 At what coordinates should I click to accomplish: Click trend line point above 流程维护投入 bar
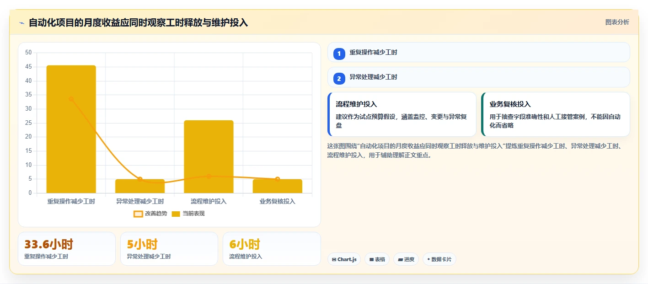(x=209, y=176)
